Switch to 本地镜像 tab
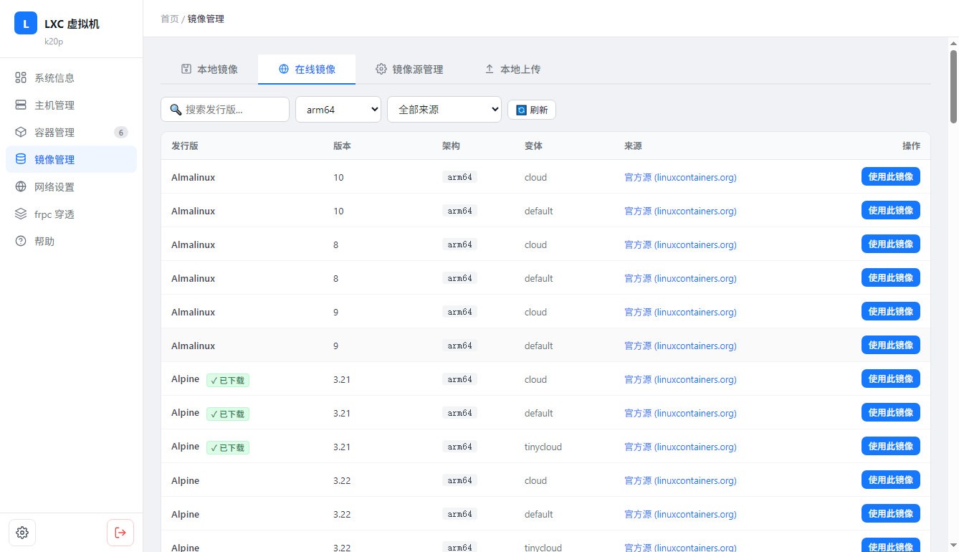The image size is (959, 552). point(209,70)
